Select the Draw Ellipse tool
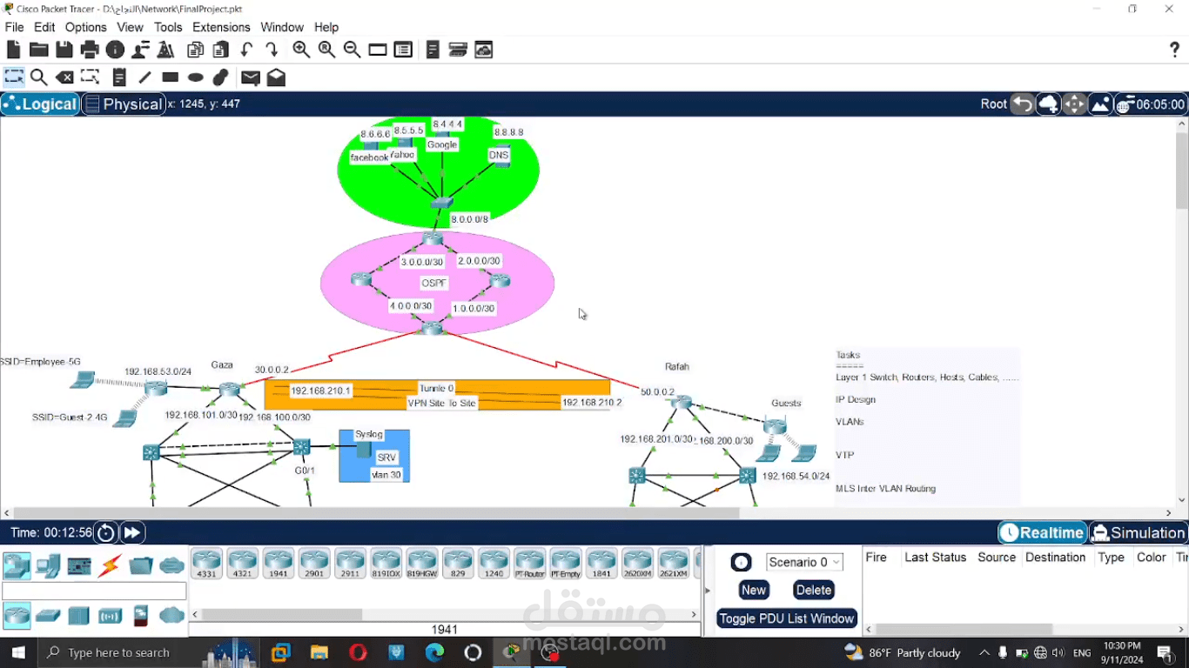Screen dimensions: 1189x668 tap(195, 77)
